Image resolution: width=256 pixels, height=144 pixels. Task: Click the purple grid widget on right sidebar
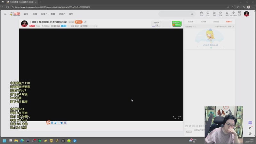pyautogui.click(x=250, y=123)
